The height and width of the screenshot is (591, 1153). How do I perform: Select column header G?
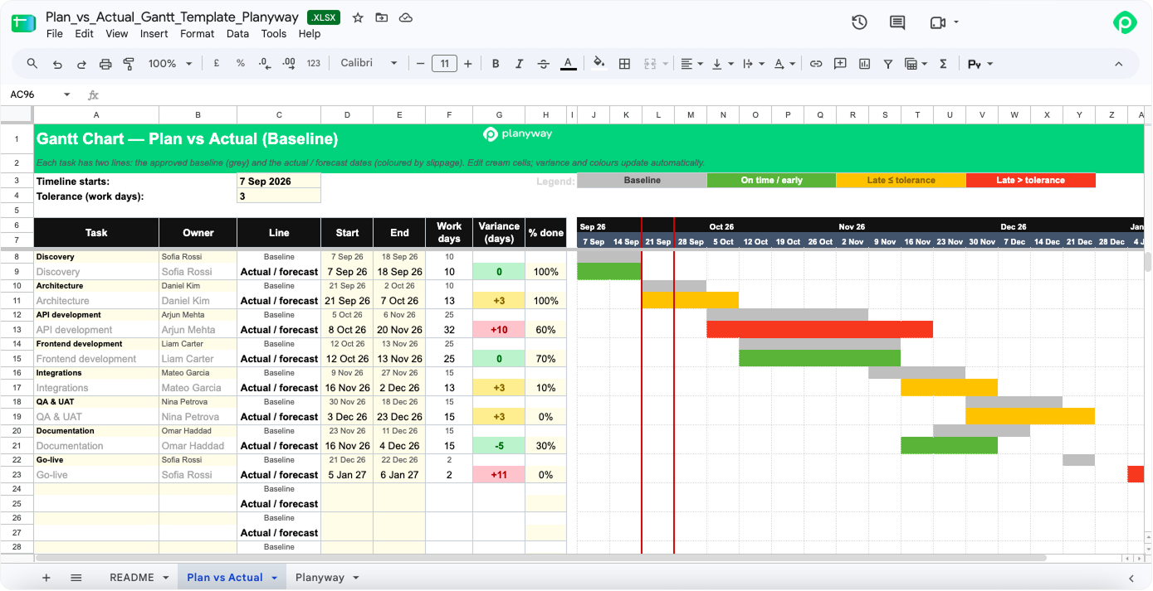499,115
